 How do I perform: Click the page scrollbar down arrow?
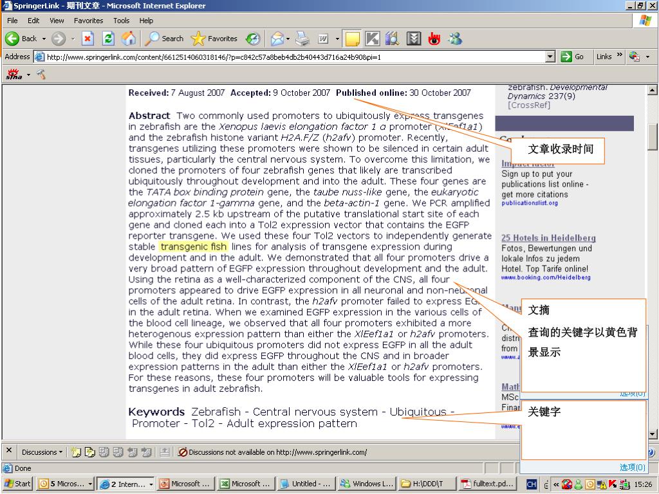[x=653, y=434]
